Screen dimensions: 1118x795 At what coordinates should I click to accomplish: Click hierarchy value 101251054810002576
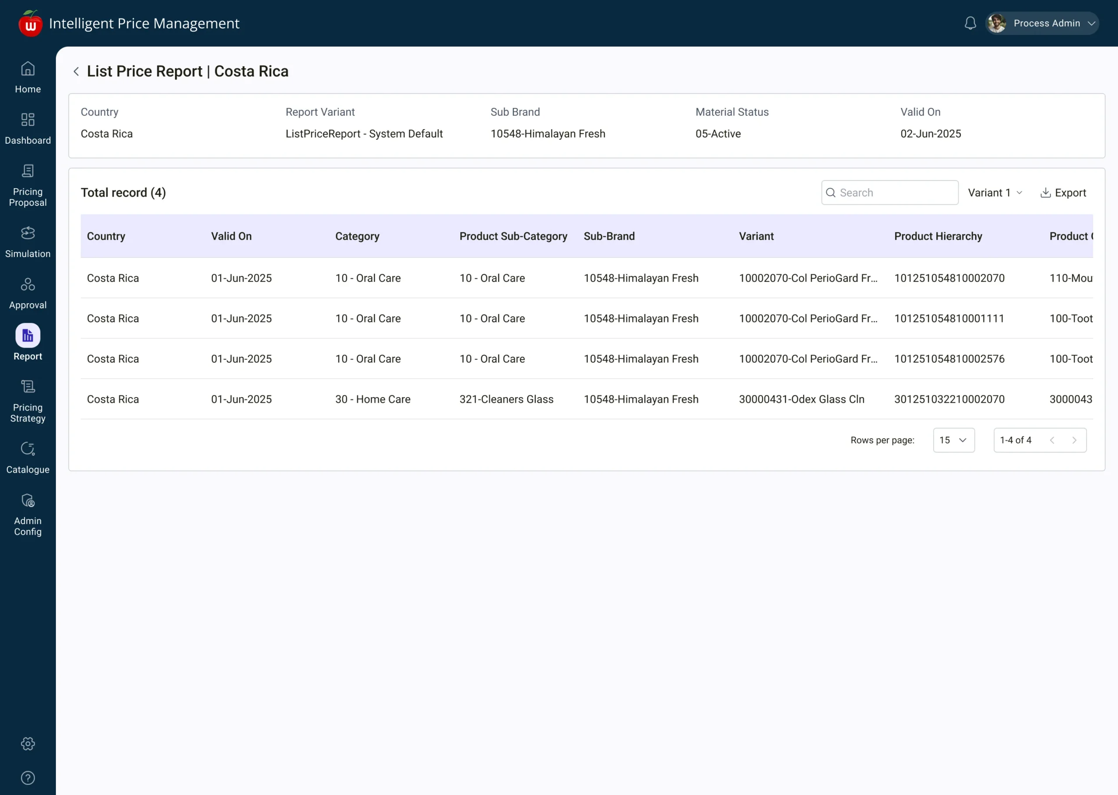point(949,359)
